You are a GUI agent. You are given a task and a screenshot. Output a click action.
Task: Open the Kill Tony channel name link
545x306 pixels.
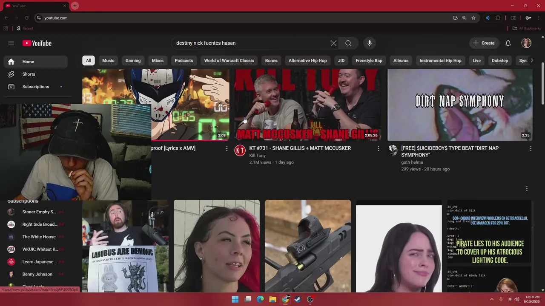[258, 156]
